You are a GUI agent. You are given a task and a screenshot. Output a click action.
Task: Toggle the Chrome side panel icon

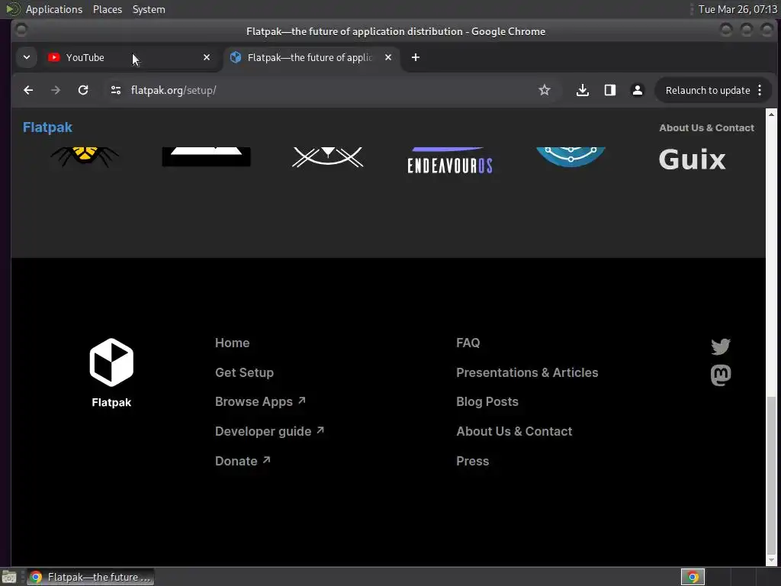pyautogui.click(x=609, y=90)
